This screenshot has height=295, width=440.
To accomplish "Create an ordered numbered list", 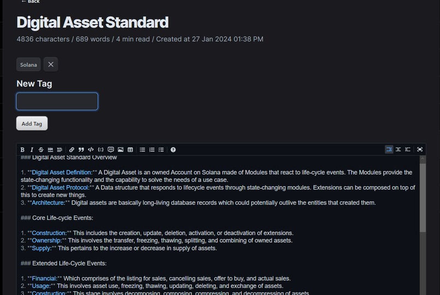I will 152,150.
